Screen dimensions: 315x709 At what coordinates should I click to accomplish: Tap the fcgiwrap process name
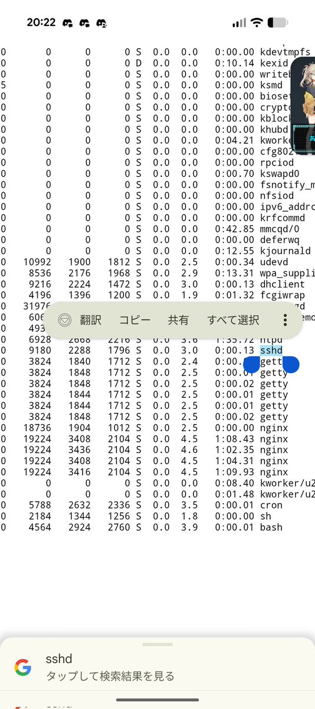pyautogui.click(x=283, y=295)
